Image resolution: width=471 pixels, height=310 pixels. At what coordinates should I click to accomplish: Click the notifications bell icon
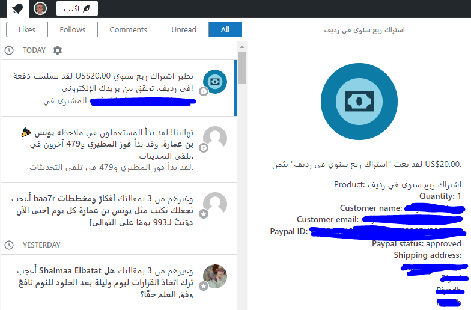pyautogui.click(x=17, y=8)
